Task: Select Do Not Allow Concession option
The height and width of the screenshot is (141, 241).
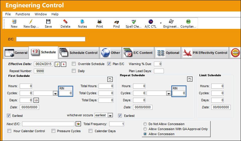Action: [145, 124]
